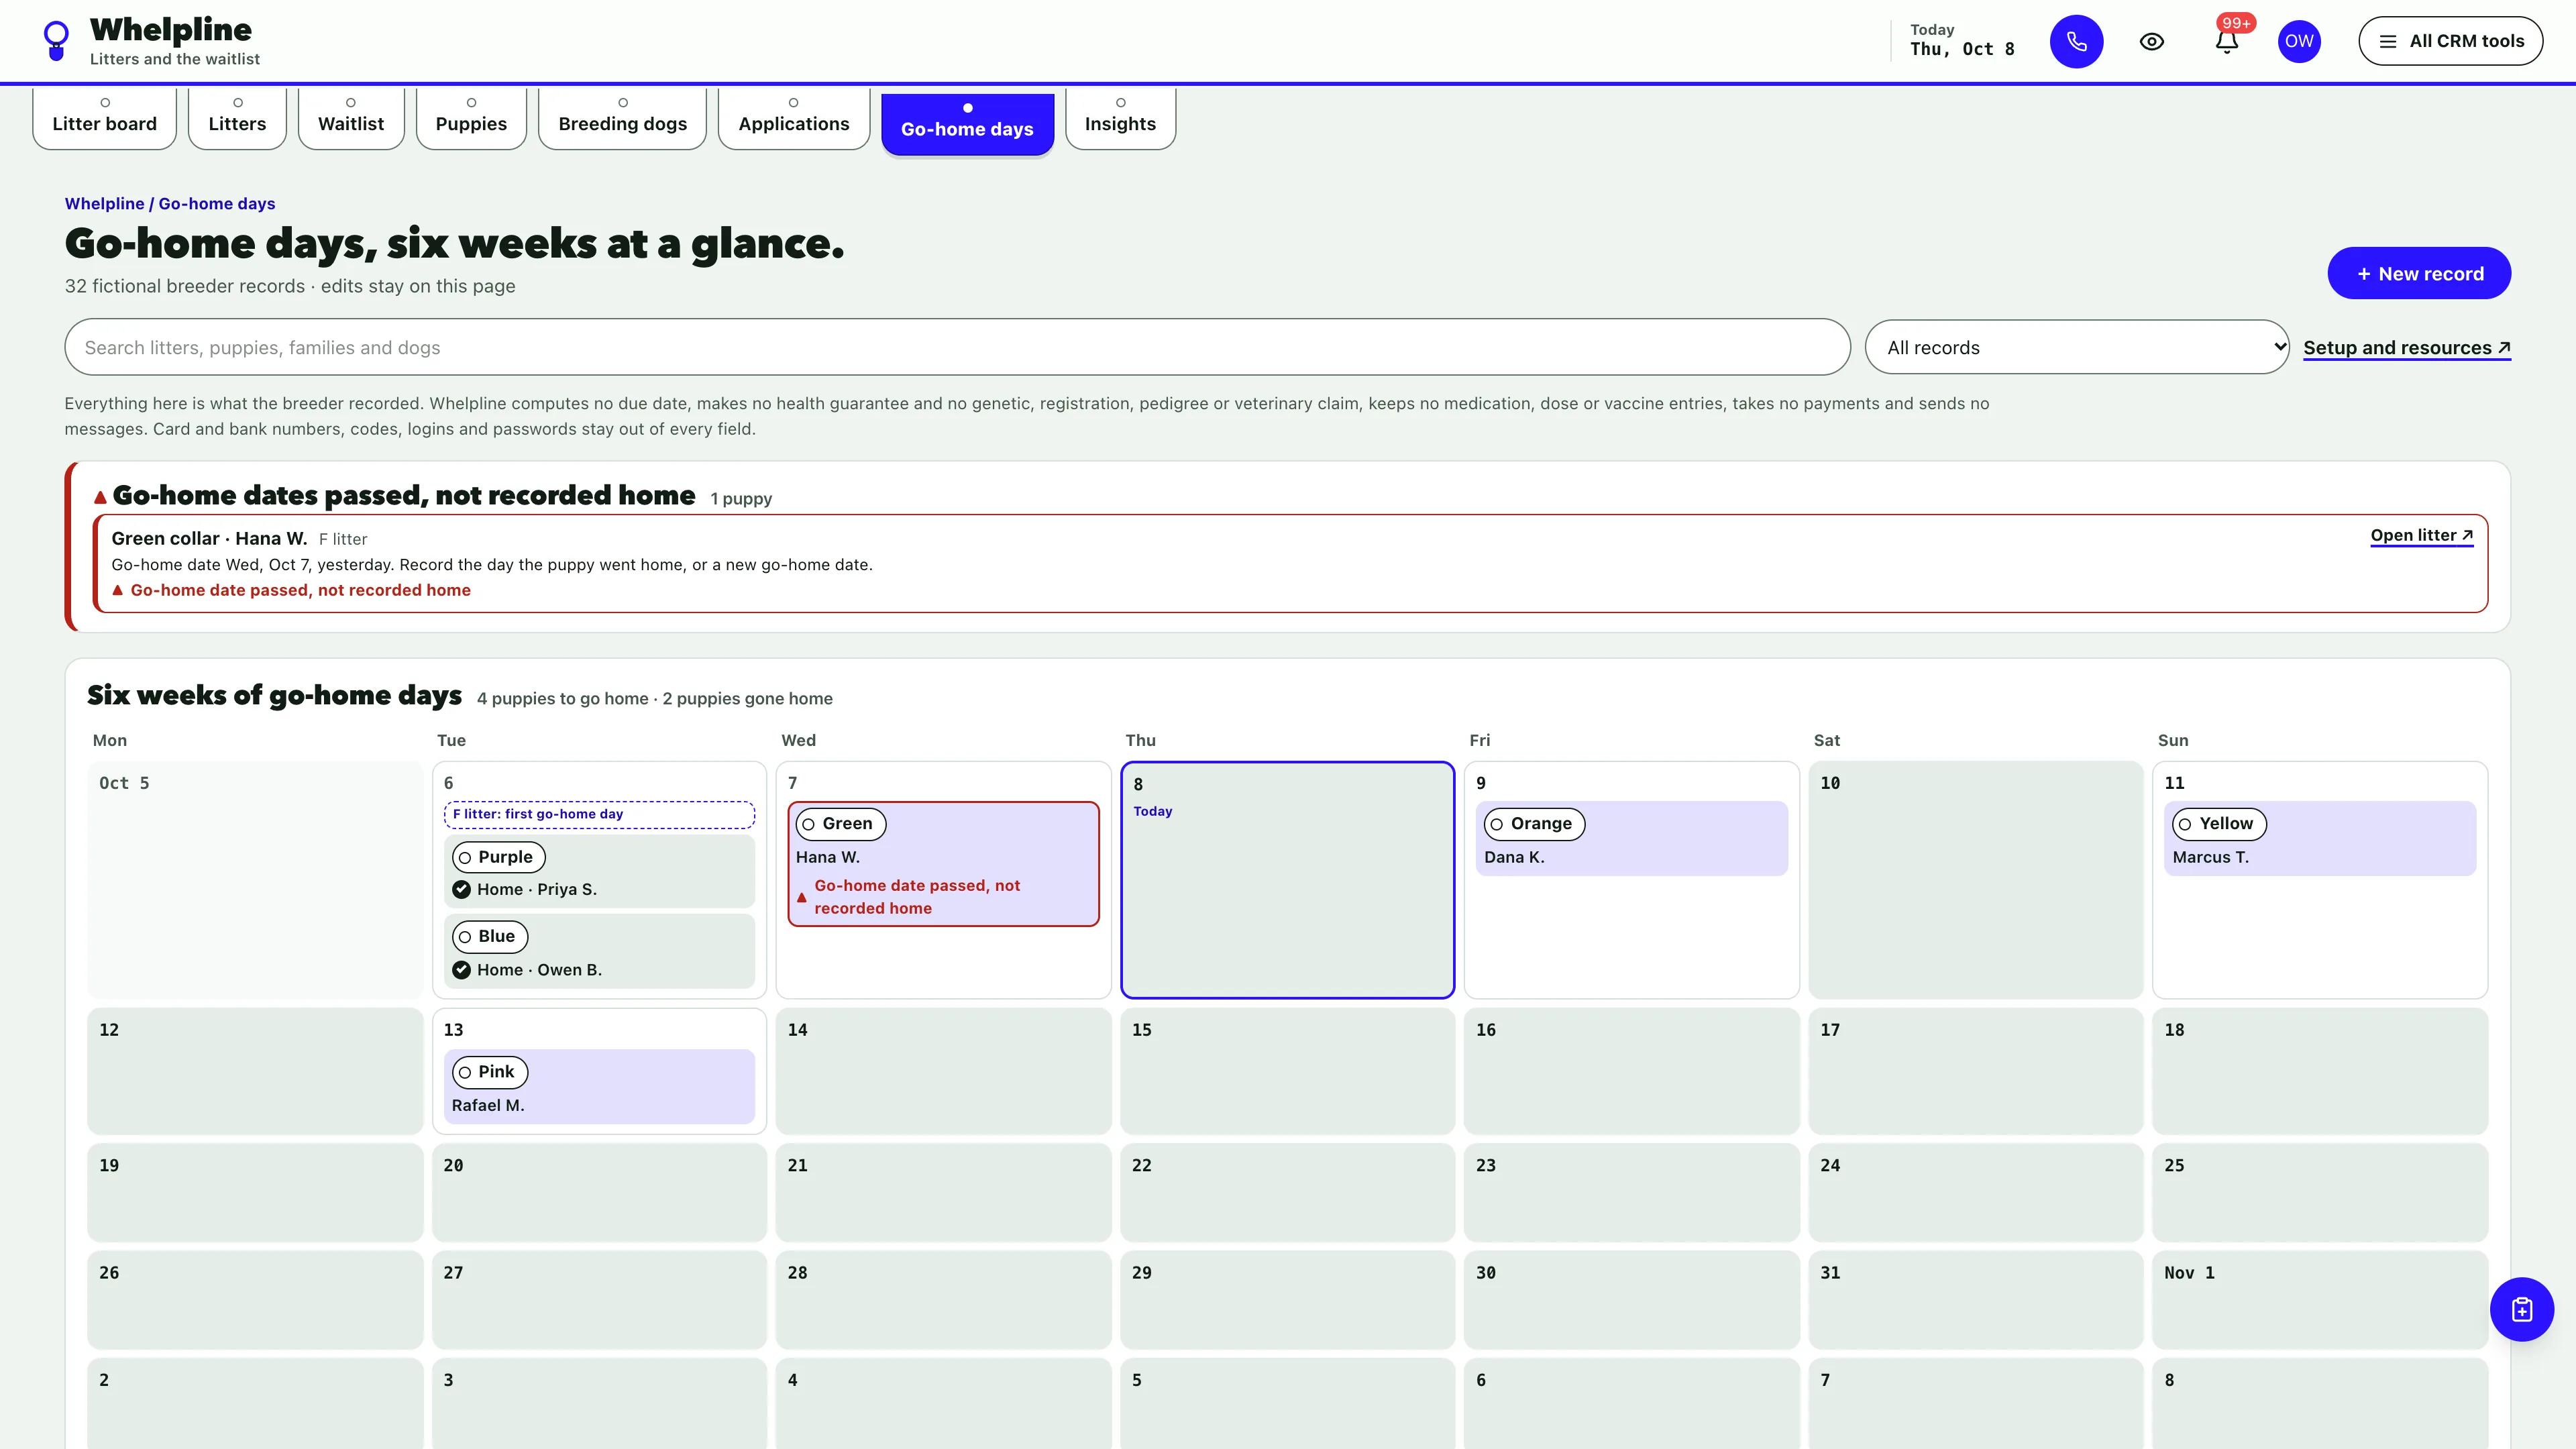Open All CRM tools menu

[2450, 41]
